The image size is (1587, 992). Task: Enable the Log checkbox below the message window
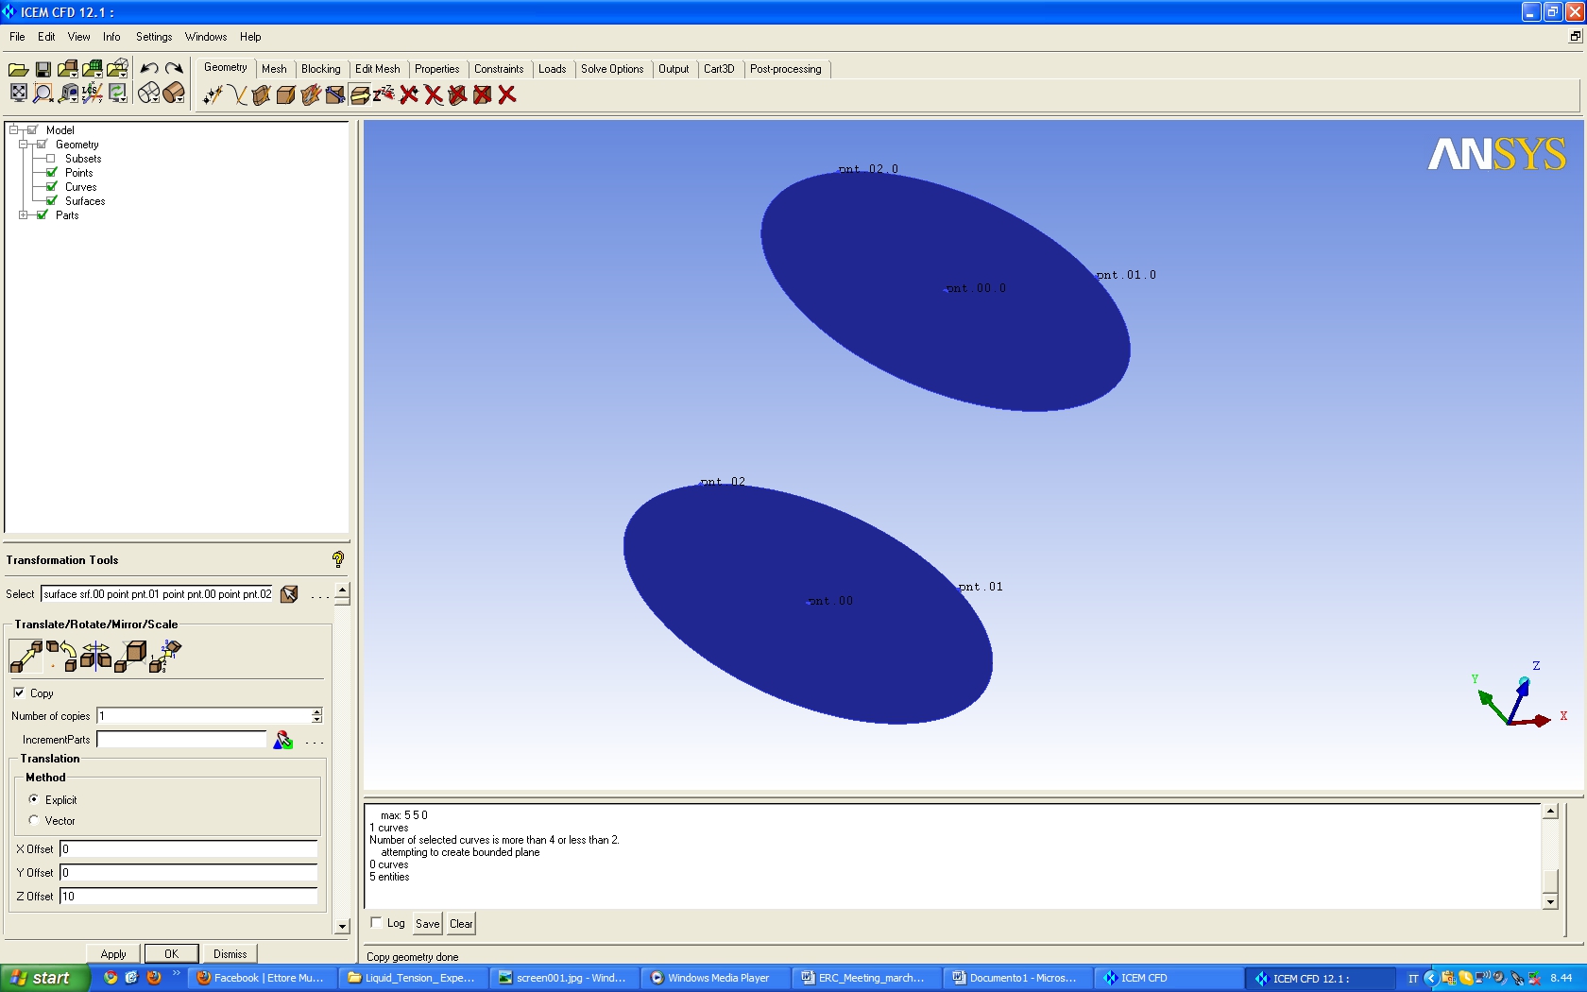click(377, 923)
